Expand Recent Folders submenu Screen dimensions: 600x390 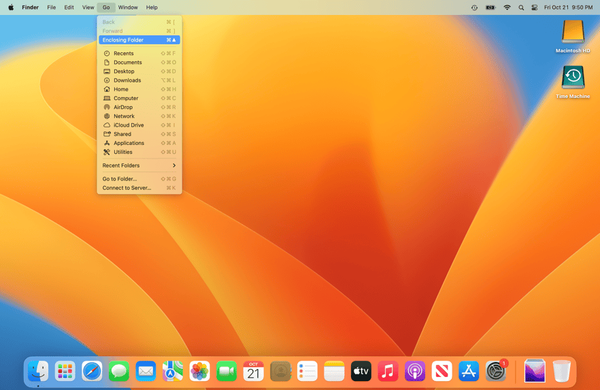click(x=139, y=165)
